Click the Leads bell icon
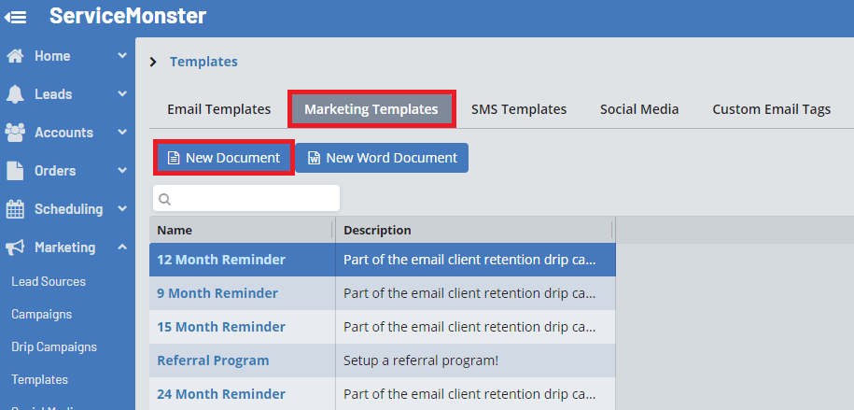Image resolution: width=854 pixels, height=410 pixels. pyautogui.click(x=15, y=94)
